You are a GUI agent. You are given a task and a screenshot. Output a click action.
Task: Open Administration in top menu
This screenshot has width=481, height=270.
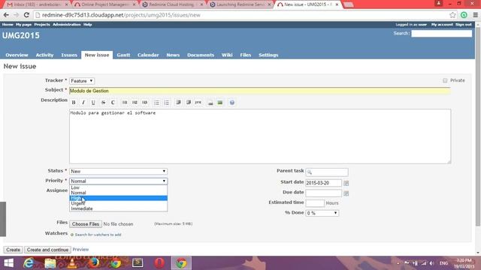point(67,25)
